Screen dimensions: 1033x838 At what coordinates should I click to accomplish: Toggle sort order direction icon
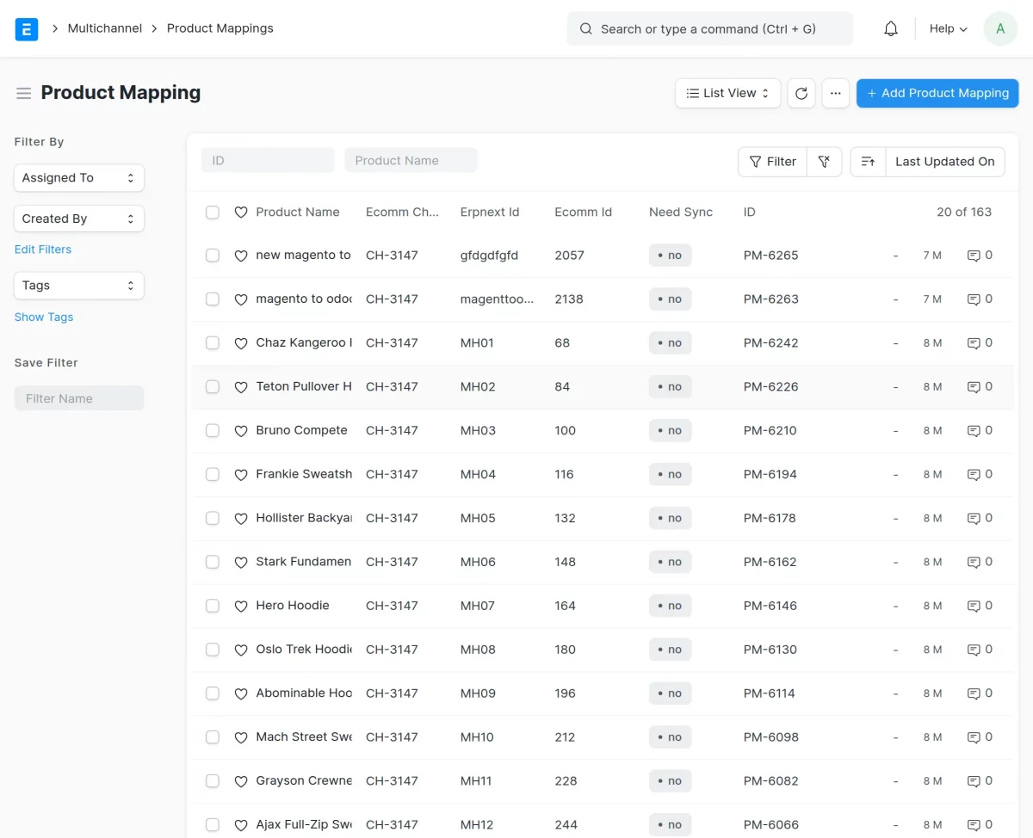pyautogui.click(x=868, y=162)
